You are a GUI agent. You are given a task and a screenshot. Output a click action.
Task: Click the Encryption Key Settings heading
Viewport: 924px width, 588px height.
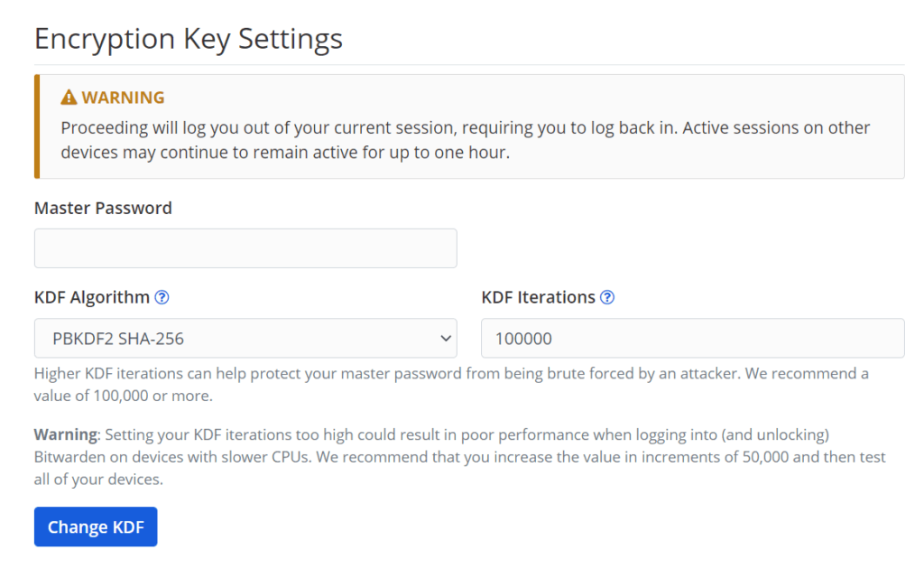189,39
